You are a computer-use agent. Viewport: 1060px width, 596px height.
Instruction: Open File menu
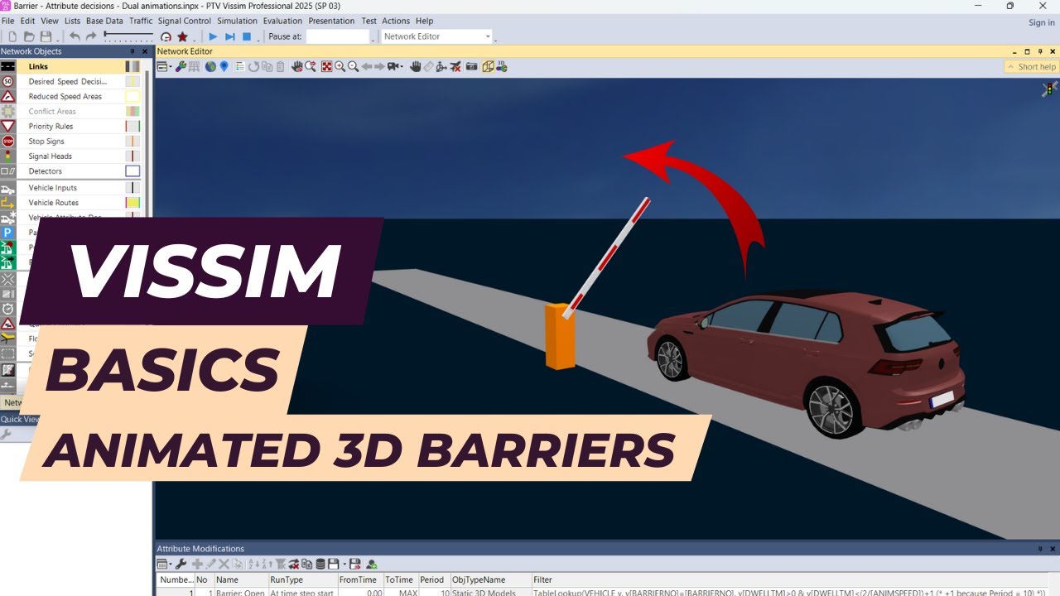(8, 21)
